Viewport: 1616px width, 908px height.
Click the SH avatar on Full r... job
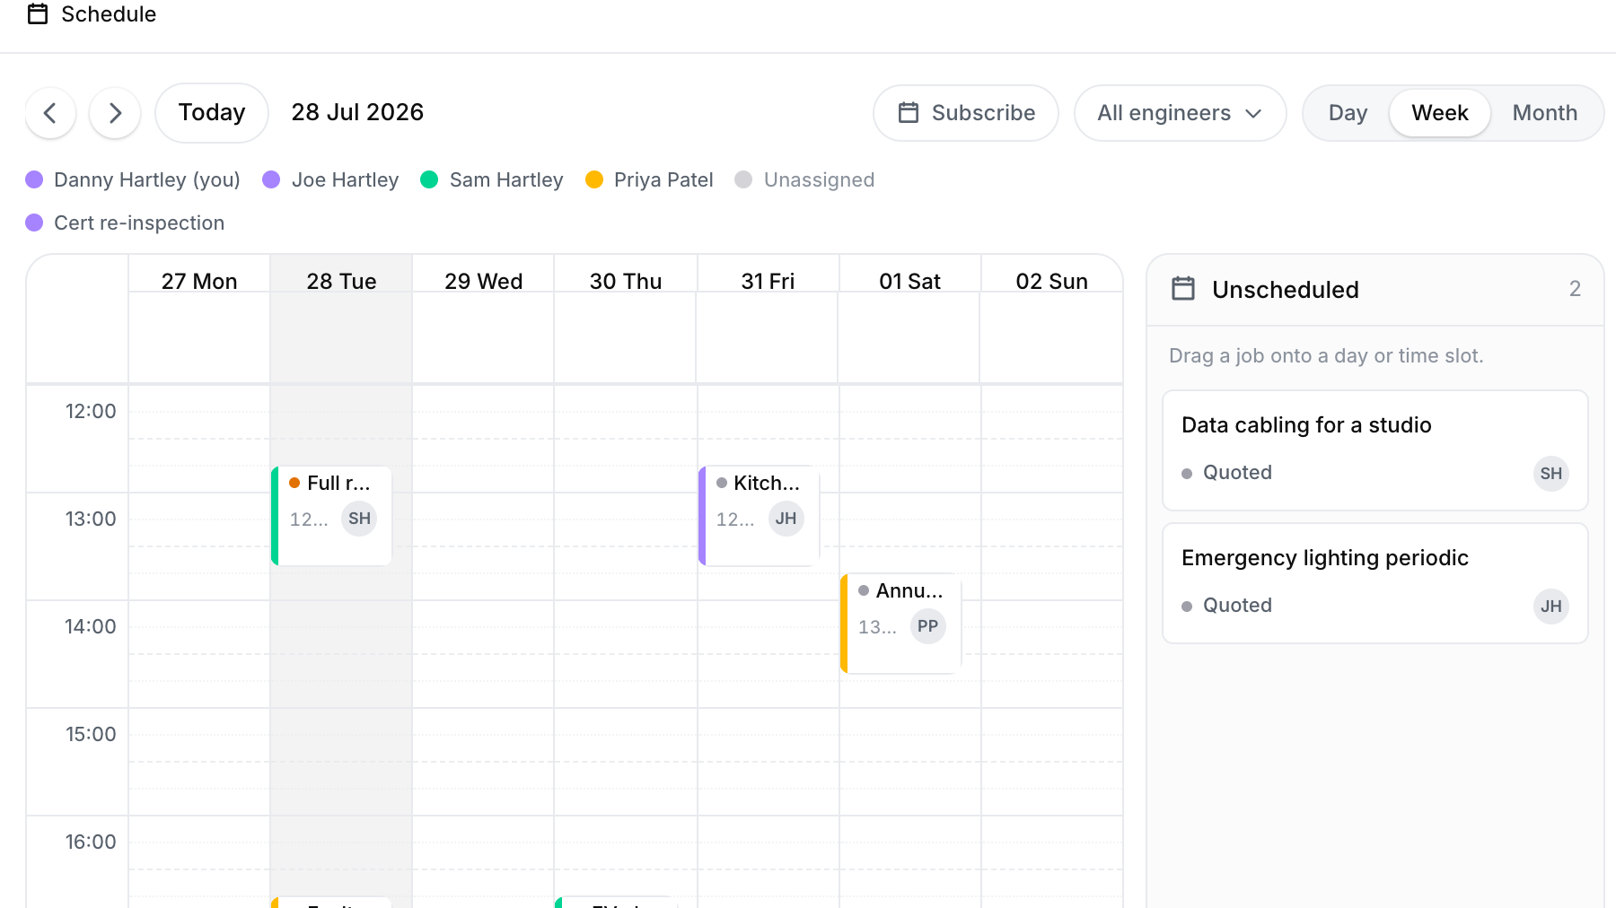point(359,519)
